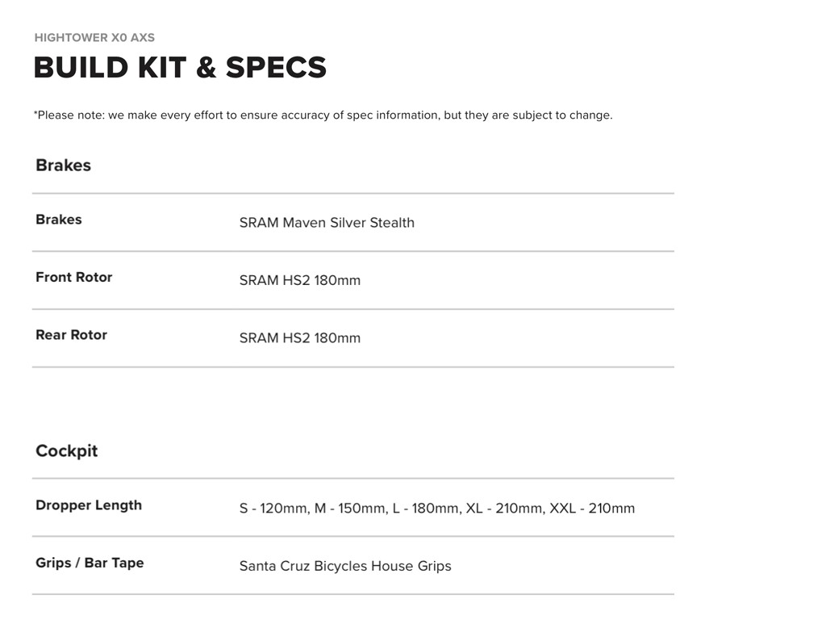The height and width of the screenshot is (620, 826).
Task: Click the Front Rotor row label
Action: [74, 277]
